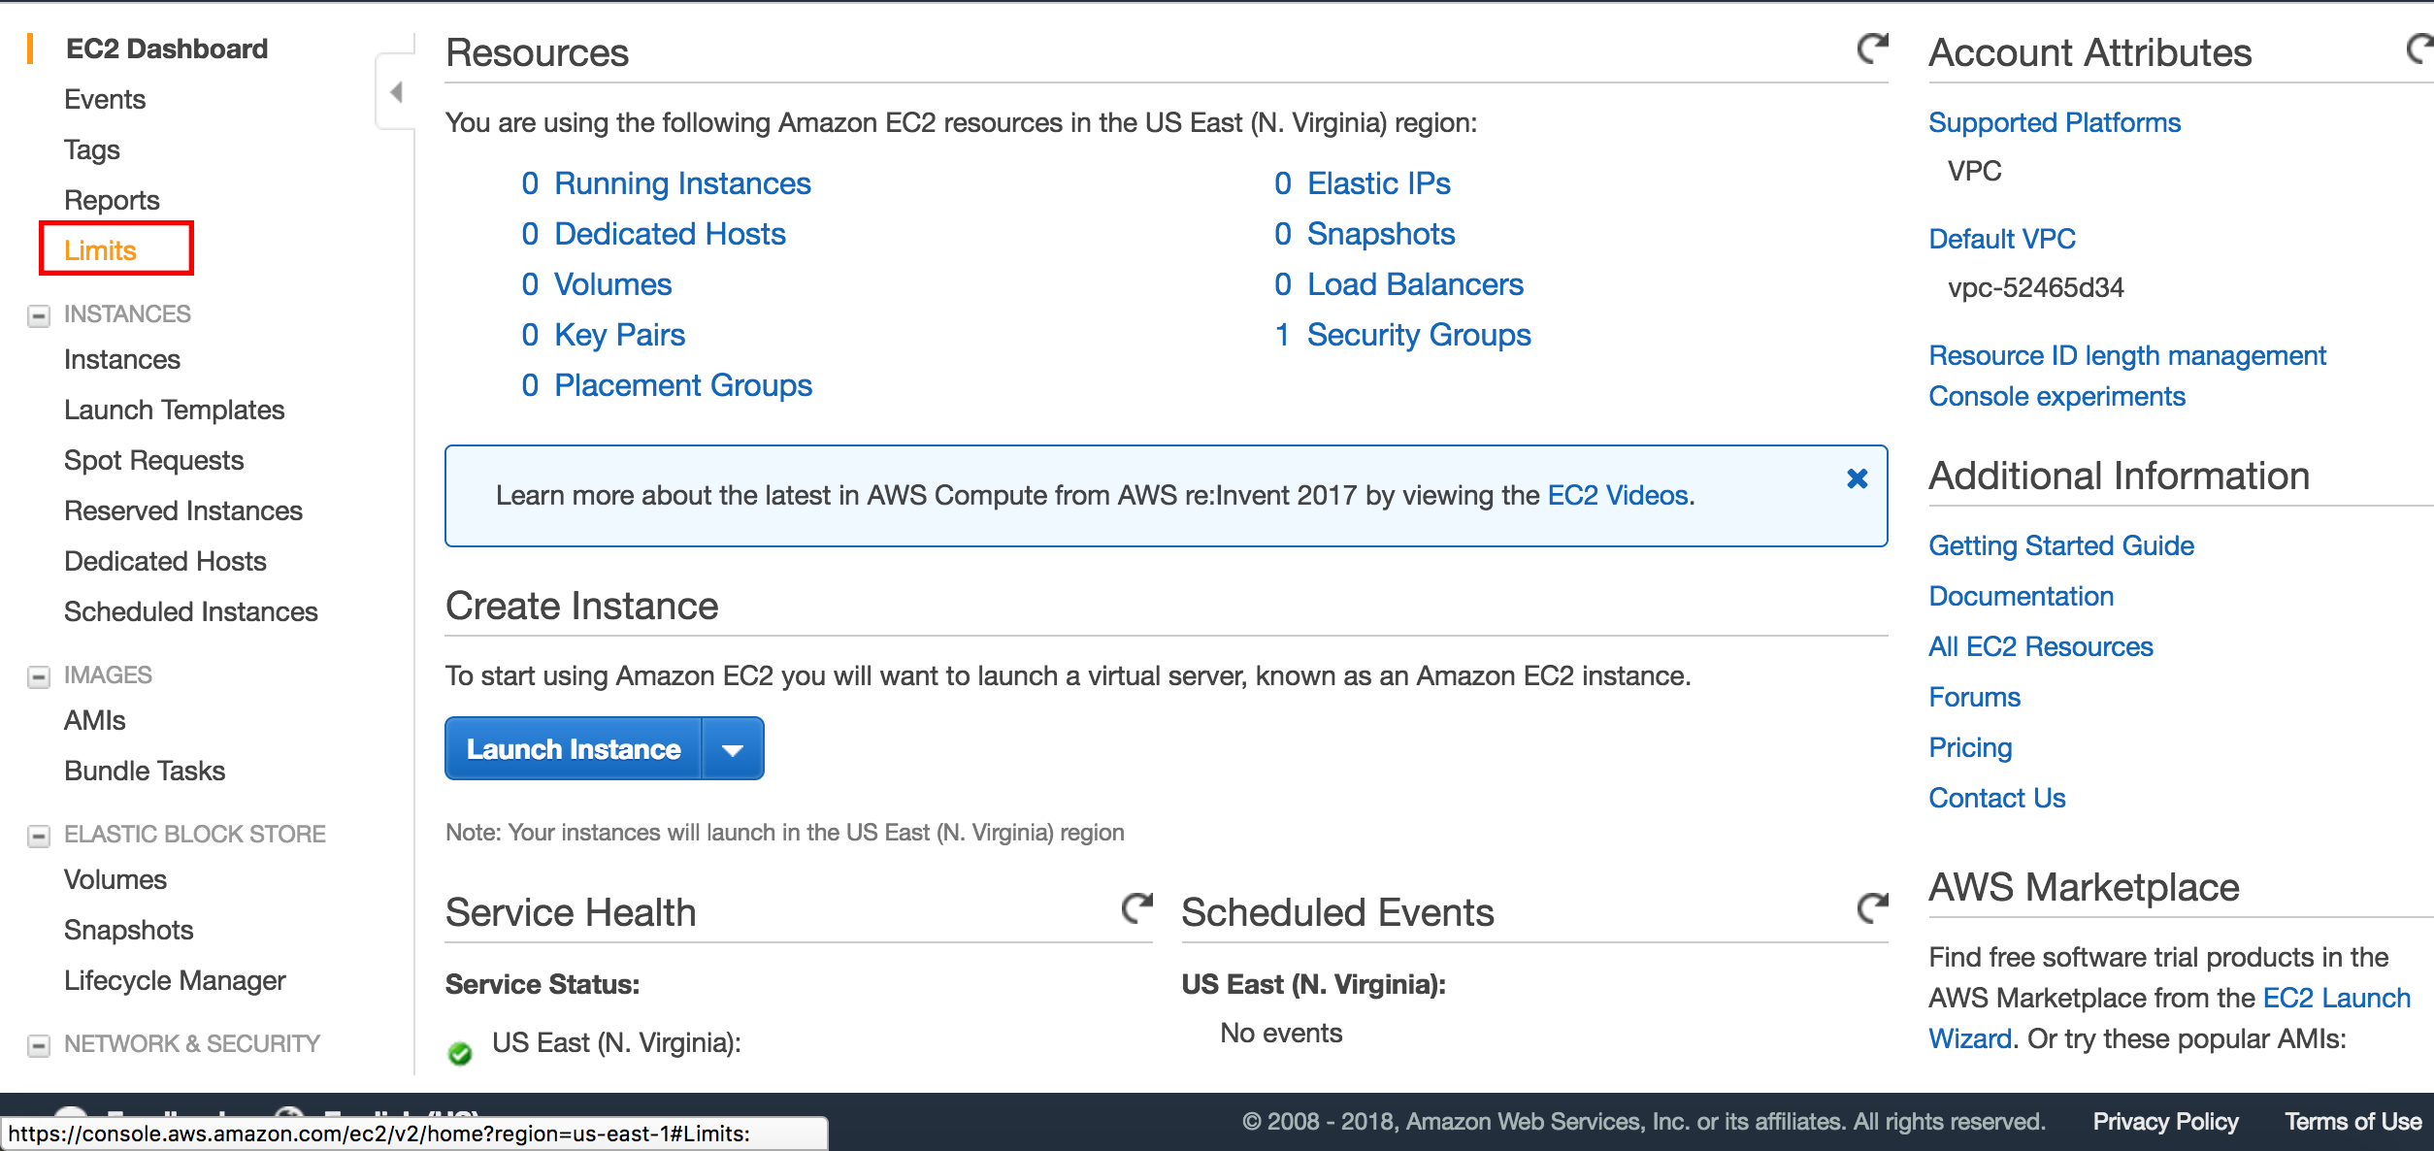
Task: Open the Launch Instance dropdown arrow
Action: pyautogui.click(x=733, y=749)
